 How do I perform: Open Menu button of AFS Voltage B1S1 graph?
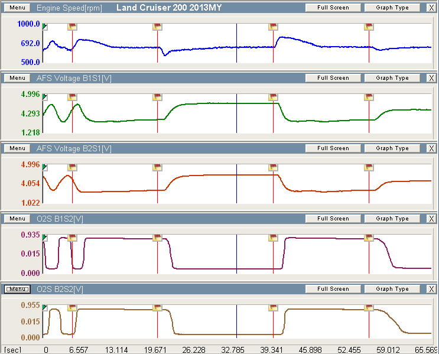pyautogui.click(x=17, y=78)
